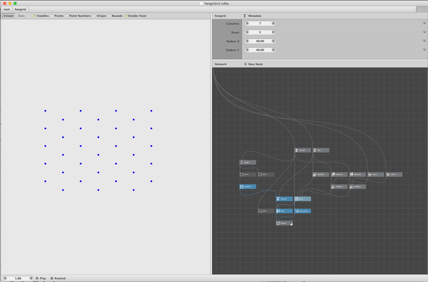The width and height of the screenshot is (428, 282).
Task: Switch to the Data tab
Action: tap(21, 16)
